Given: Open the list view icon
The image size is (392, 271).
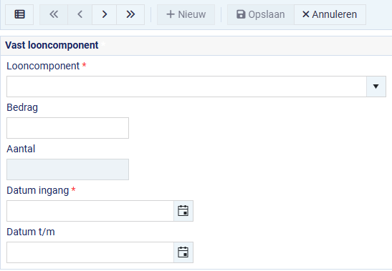Looking at the screenshot, I should (19, 14).
